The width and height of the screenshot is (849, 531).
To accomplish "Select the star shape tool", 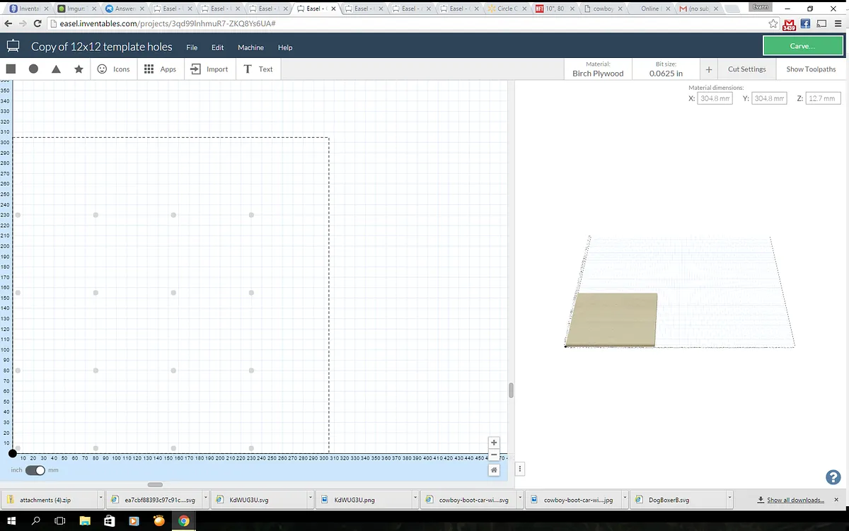I will [79, 69].
